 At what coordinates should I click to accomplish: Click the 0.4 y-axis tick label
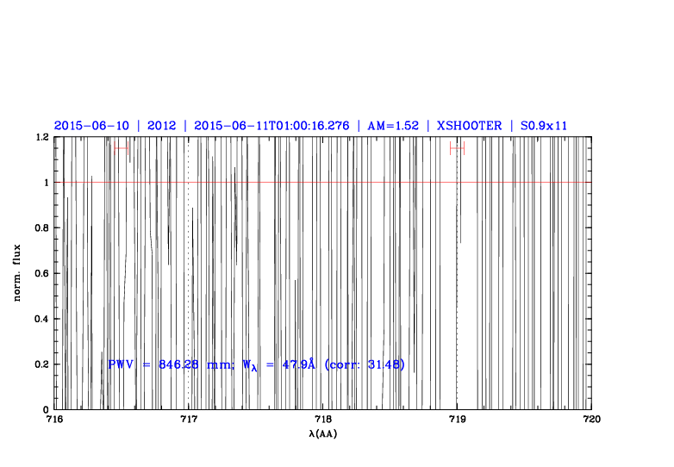41,320
